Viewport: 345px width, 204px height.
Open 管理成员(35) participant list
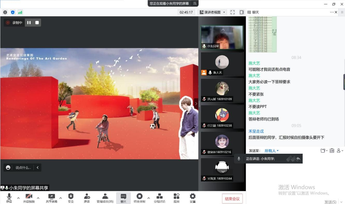105,198
